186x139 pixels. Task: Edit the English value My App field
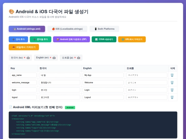[x=103, y=75]
